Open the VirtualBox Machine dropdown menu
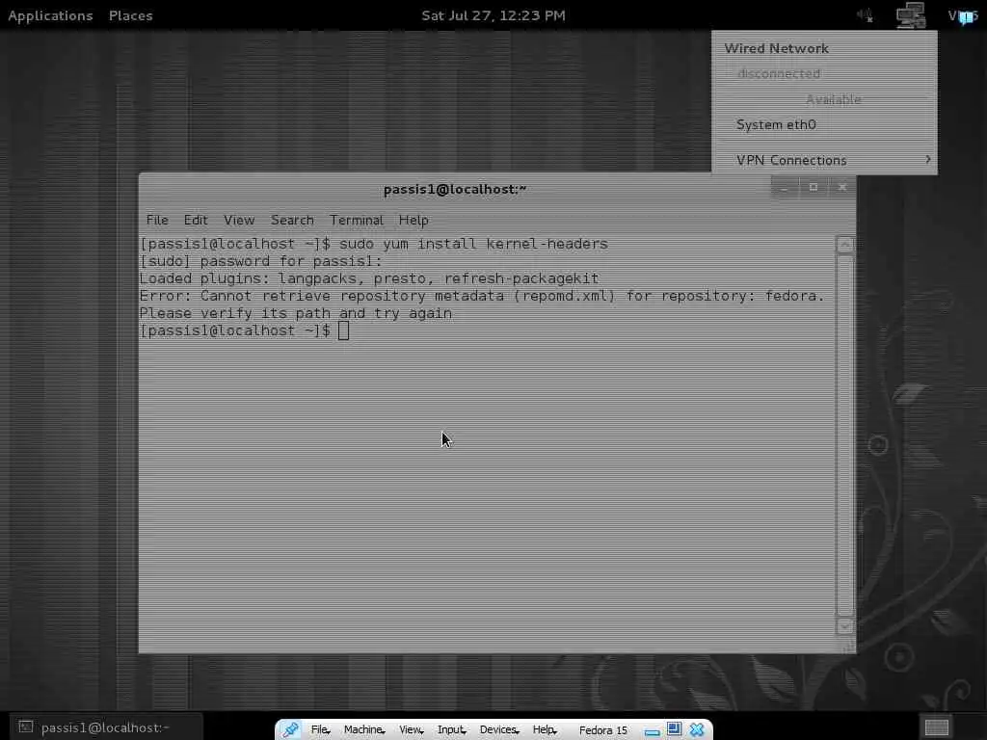This screenshot has height=740, width=987. pyautogui.click(x=363, y=729)
